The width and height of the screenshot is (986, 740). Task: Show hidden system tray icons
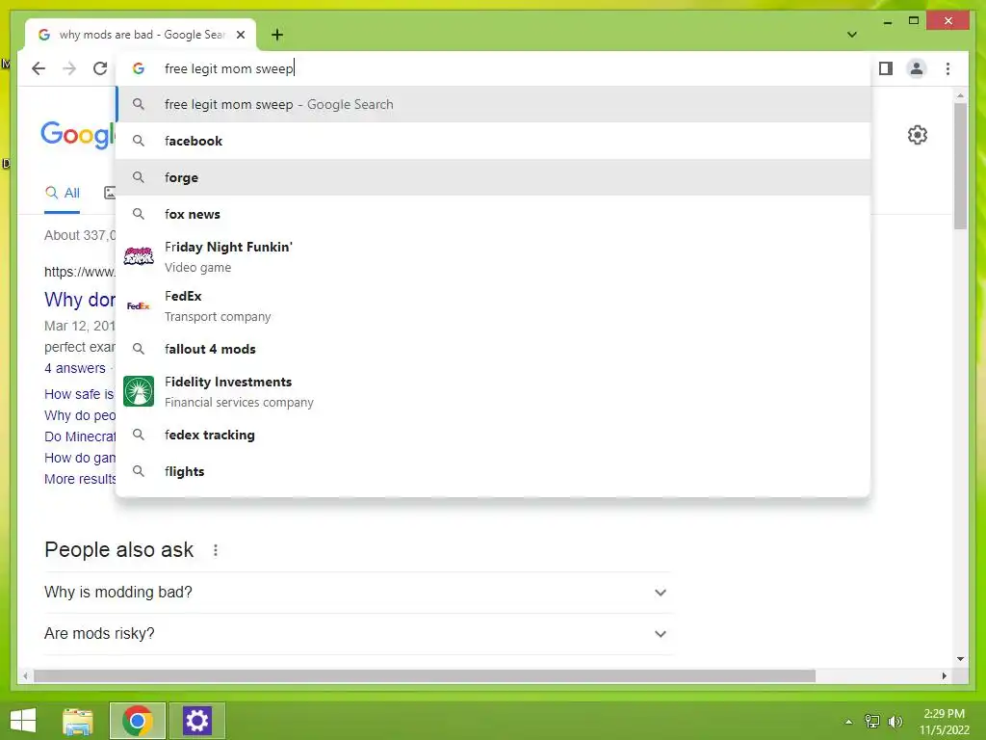[849, 722]
